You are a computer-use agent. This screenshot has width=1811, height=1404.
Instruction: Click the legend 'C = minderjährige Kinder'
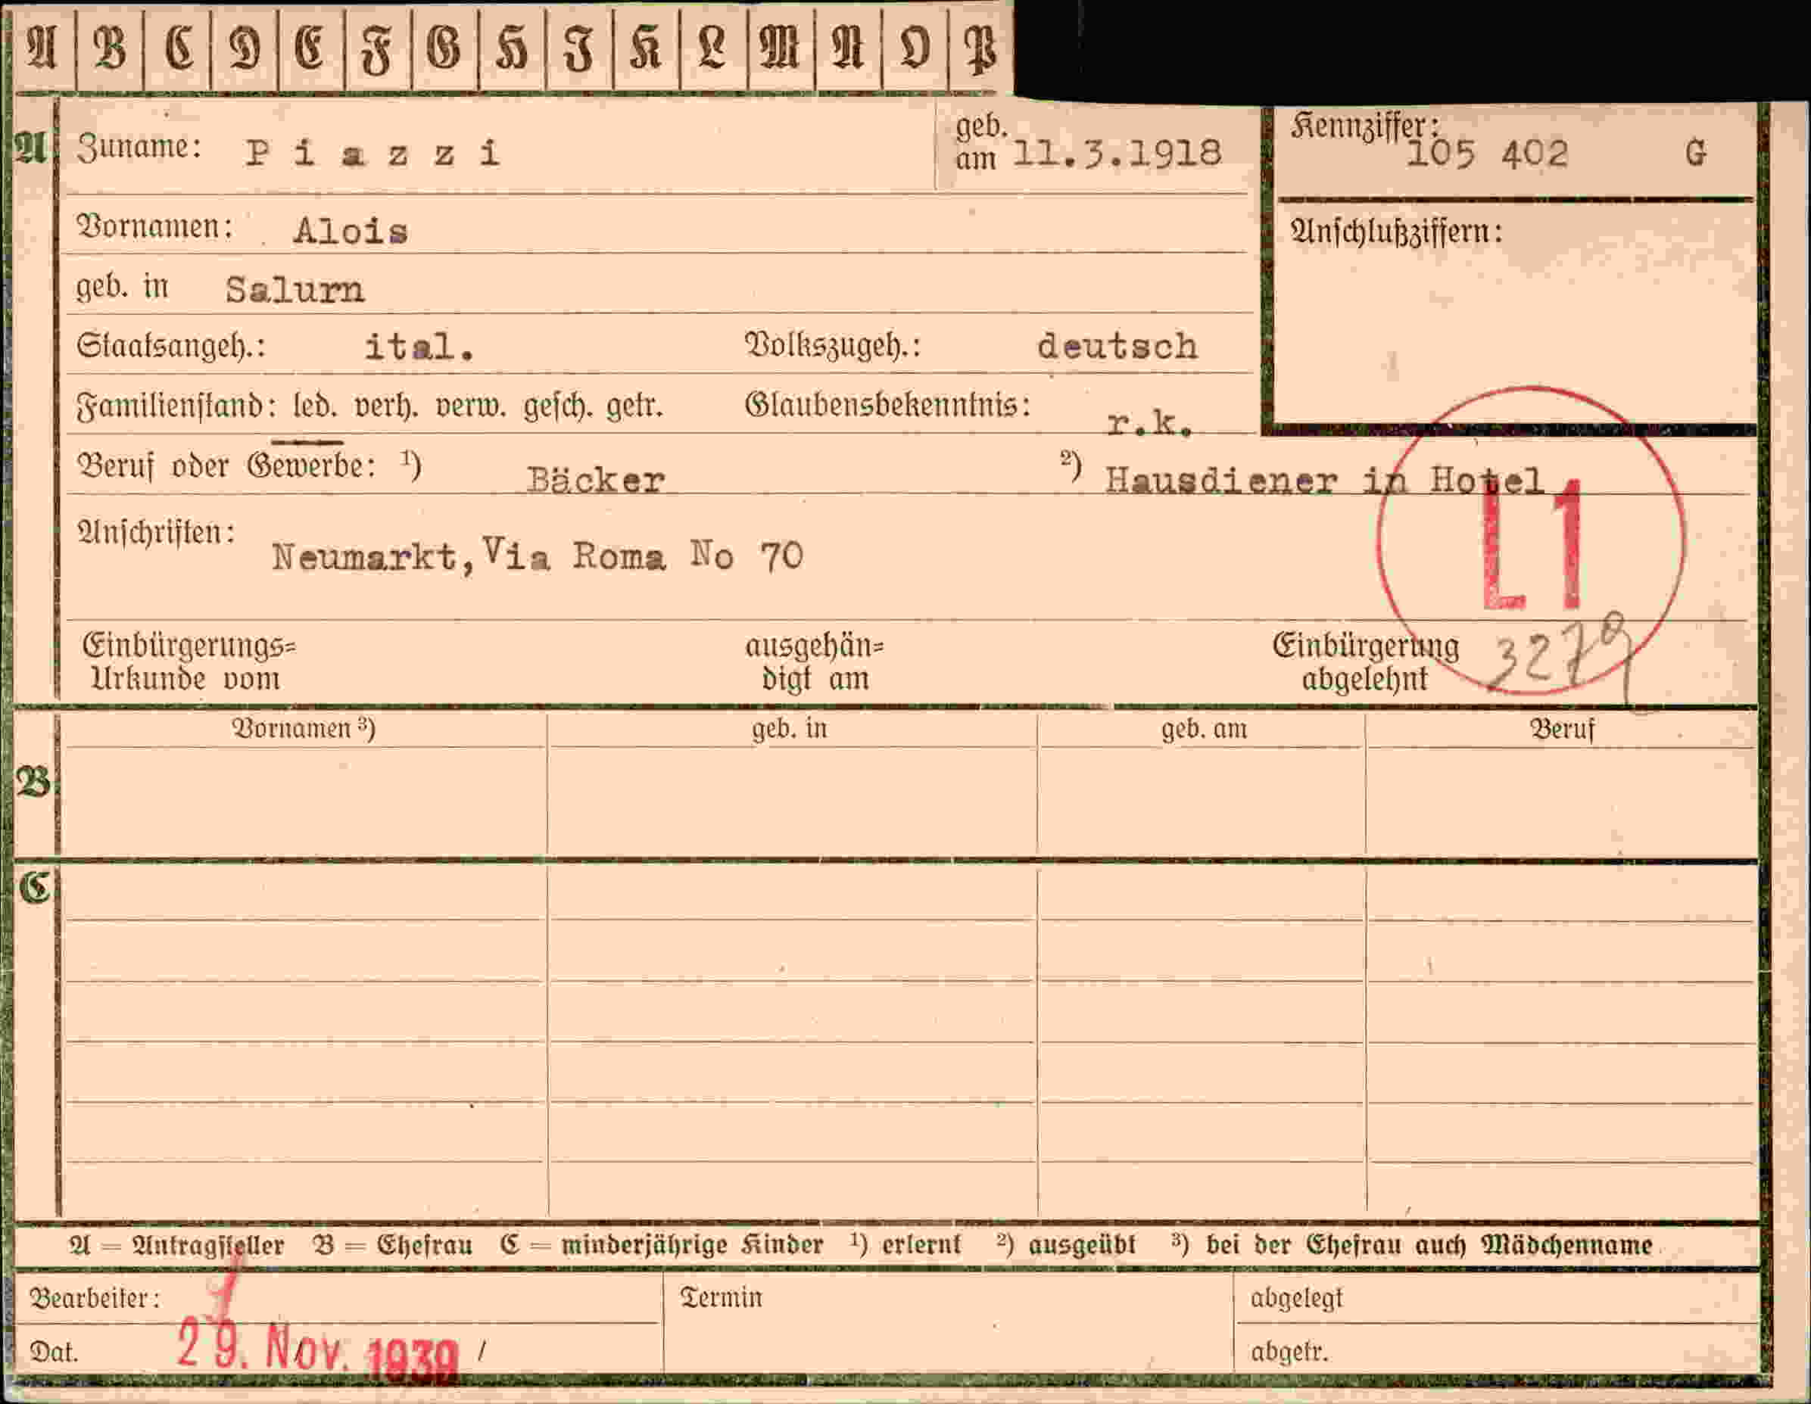pos(662,1246)
